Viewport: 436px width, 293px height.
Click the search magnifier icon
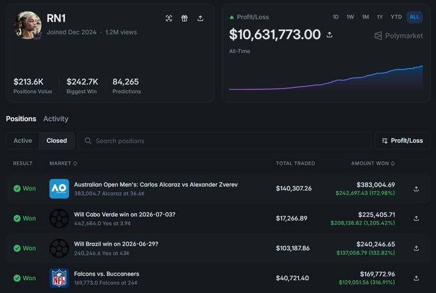88,140
